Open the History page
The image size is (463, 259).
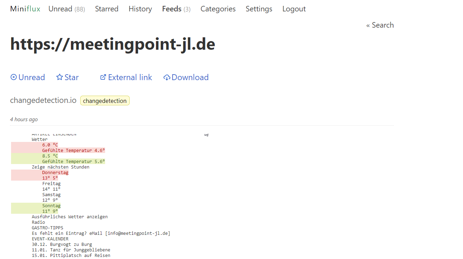point(140,9)
